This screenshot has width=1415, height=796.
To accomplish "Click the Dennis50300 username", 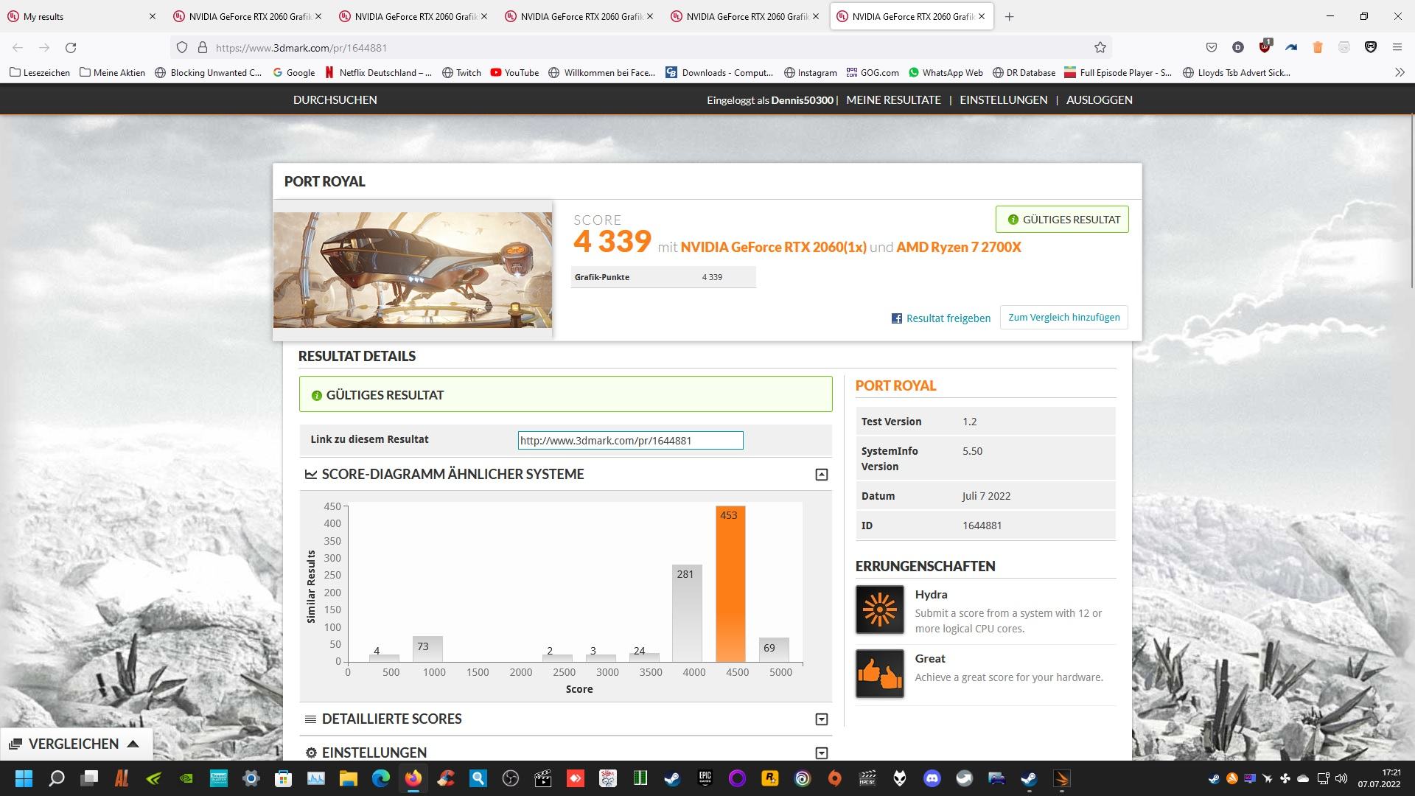I will click(802, 99).
